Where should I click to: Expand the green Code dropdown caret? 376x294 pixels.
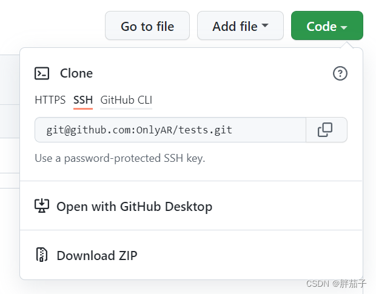tap(344, 27)
